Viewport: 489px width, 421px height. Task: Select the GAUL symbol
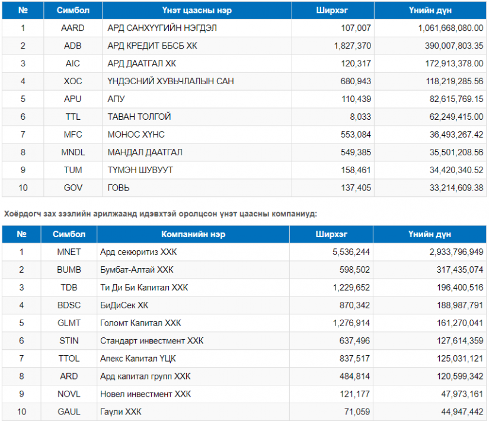pyautogui.click(x=69, y=412)
